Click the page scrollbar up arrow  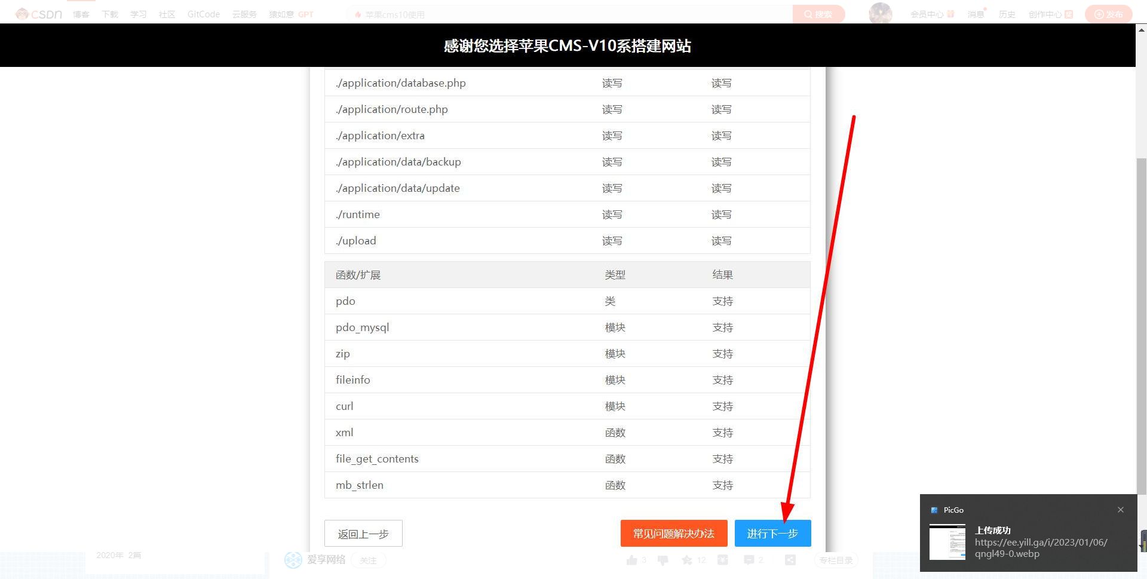tap(1141, 29)
